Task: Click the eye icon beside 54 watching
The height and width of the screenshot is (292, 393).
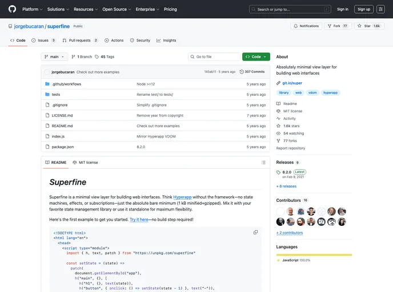Action: [278, 133]
